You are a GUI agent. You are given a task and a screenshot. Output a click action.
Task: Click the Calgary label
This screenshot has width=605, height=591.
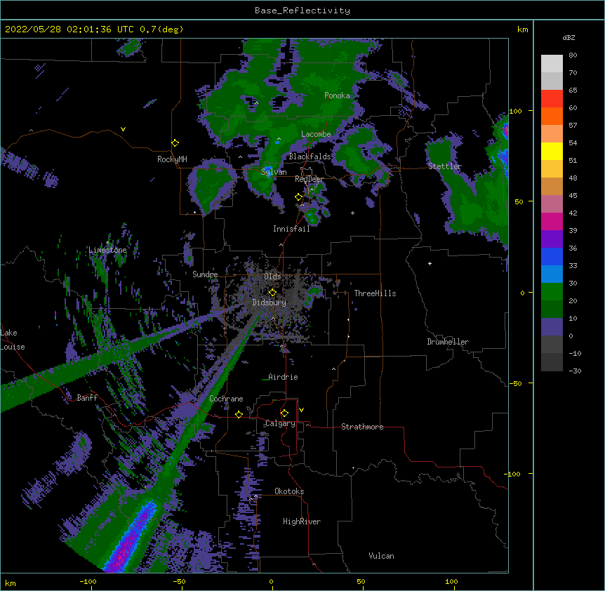coord(281,423)
